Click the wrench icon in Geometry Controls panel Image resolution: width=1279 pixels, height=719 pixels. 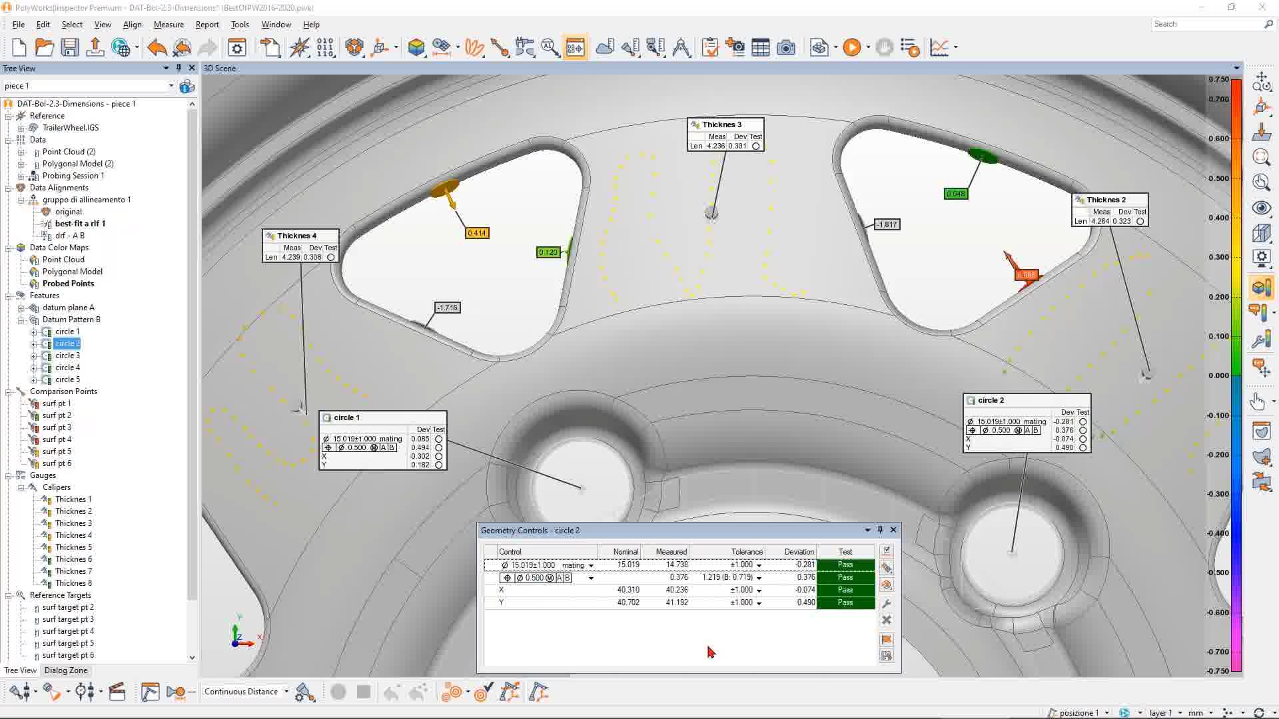[886, 603]
